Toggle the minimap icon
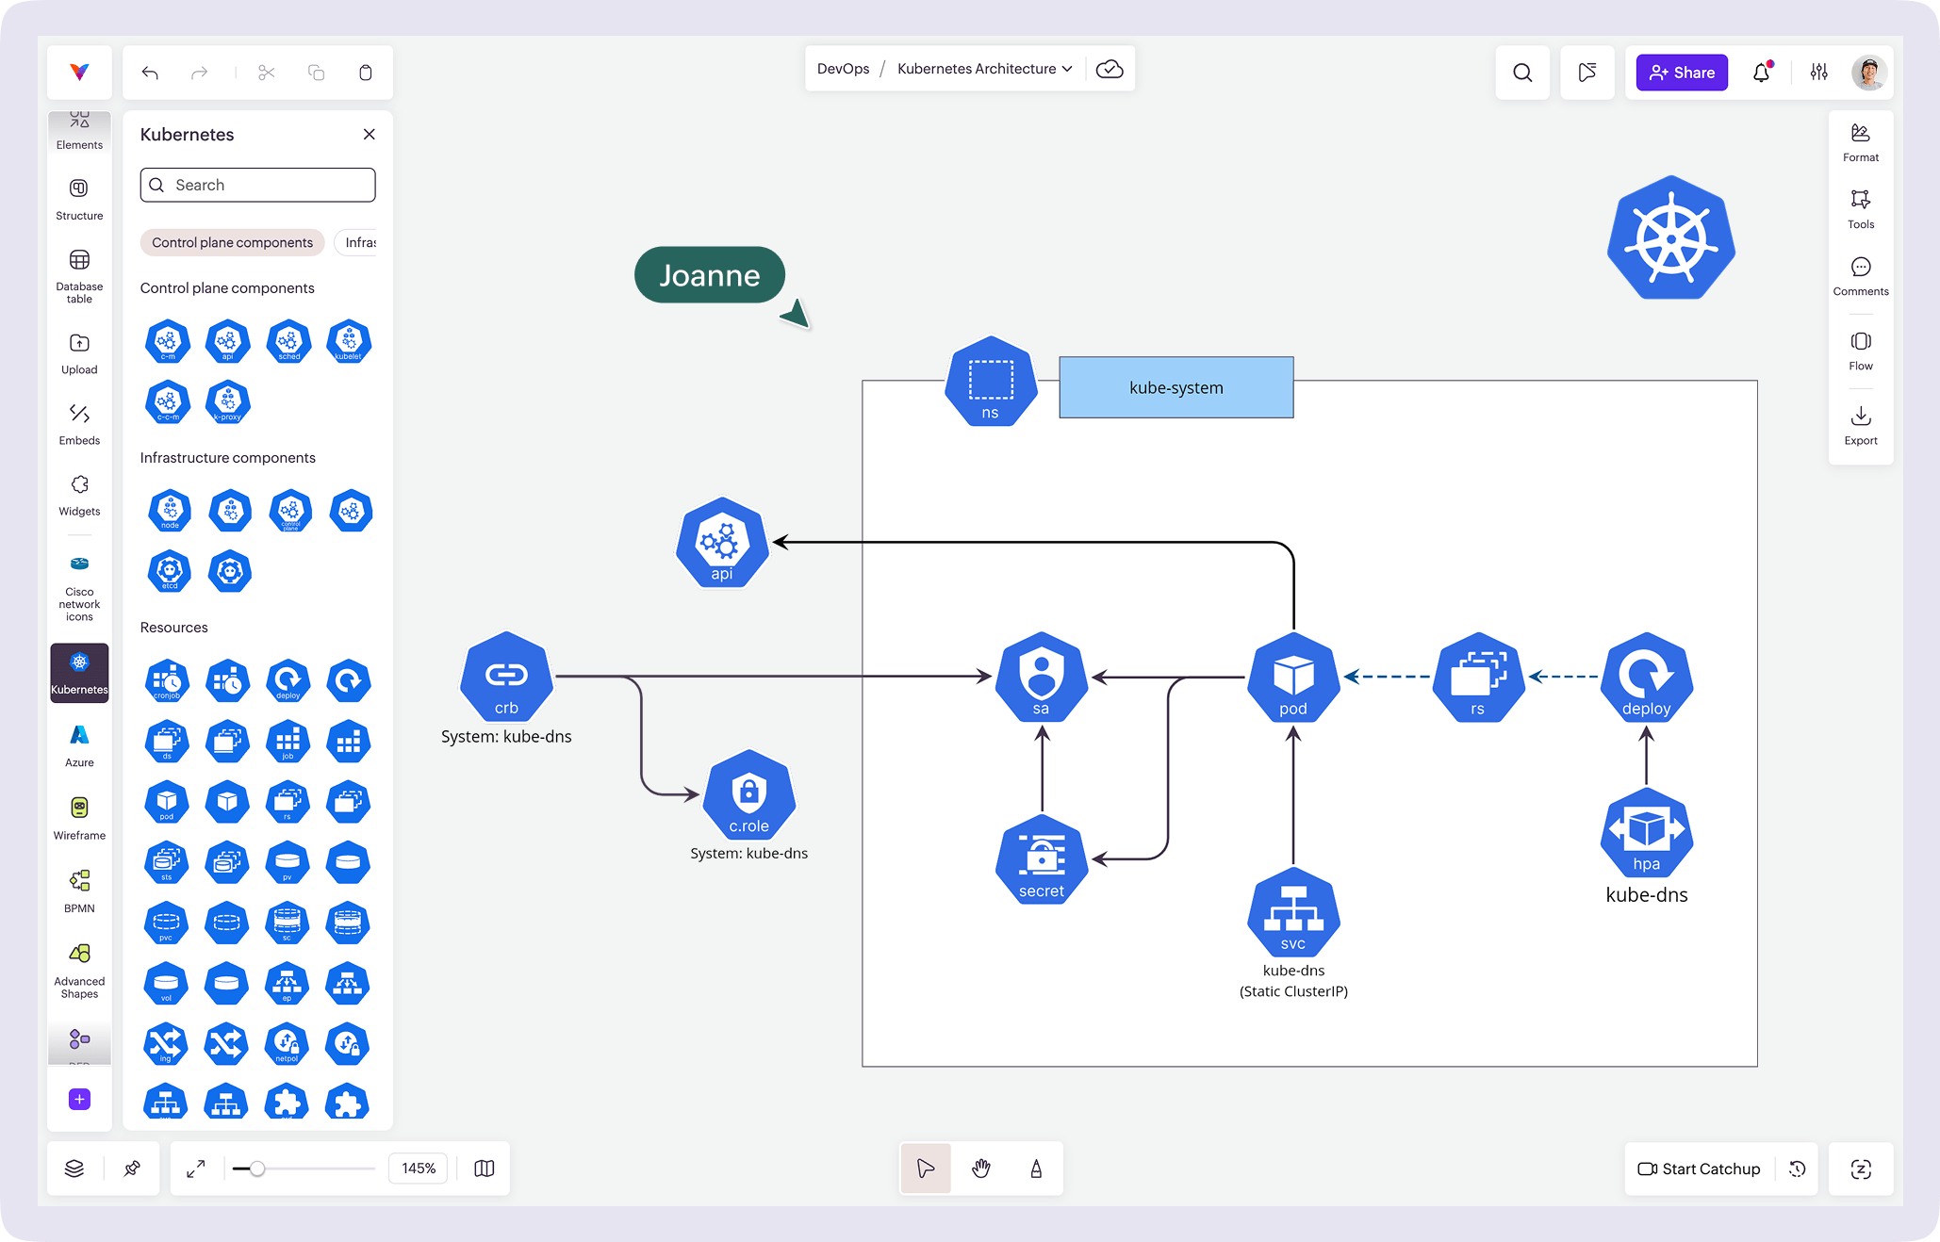The image size is (1940, 1242). (x=485, y=1168)
